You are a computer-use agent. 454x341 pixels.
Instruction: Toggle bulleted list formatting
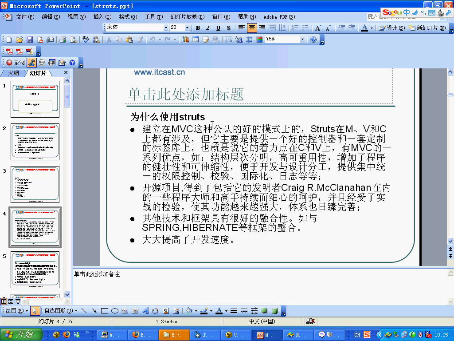305,28
